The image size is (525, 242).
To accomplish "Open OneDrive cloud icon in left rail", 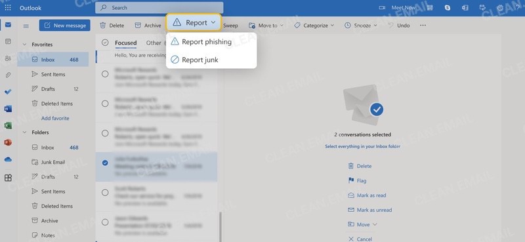I will tap(8, 159).
